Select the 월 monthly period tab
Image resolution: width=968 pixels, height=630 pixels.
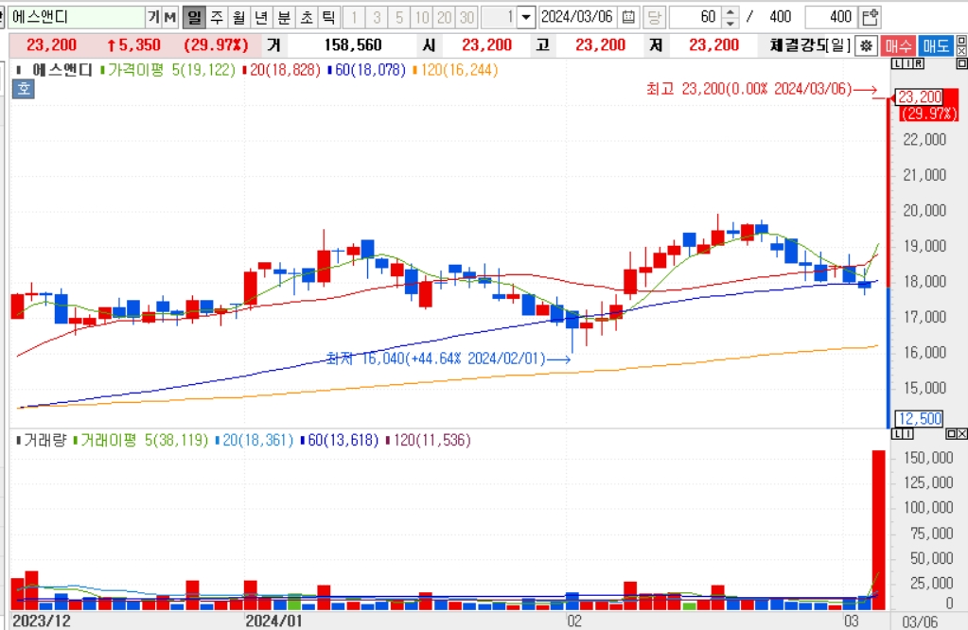click(x=238, y=17)
